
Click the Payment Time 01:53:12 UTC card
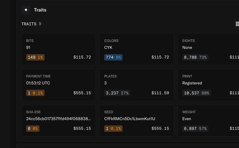tap(59, 85)
